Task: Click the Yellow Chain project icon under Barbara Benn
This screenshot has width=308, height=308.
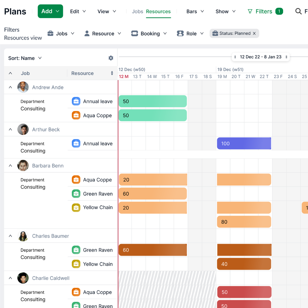Action: point(76,207)
